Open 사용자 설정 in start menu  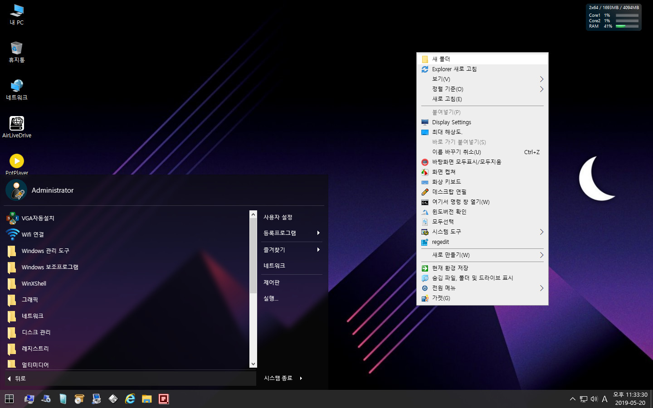click(292, 217)
